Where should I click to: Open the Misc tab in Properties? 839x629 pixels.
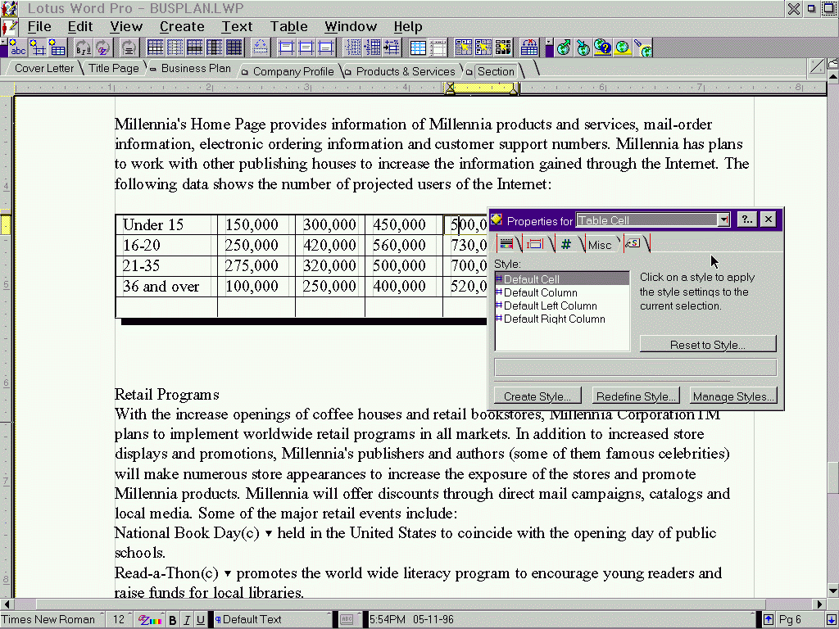click(599, 244)
